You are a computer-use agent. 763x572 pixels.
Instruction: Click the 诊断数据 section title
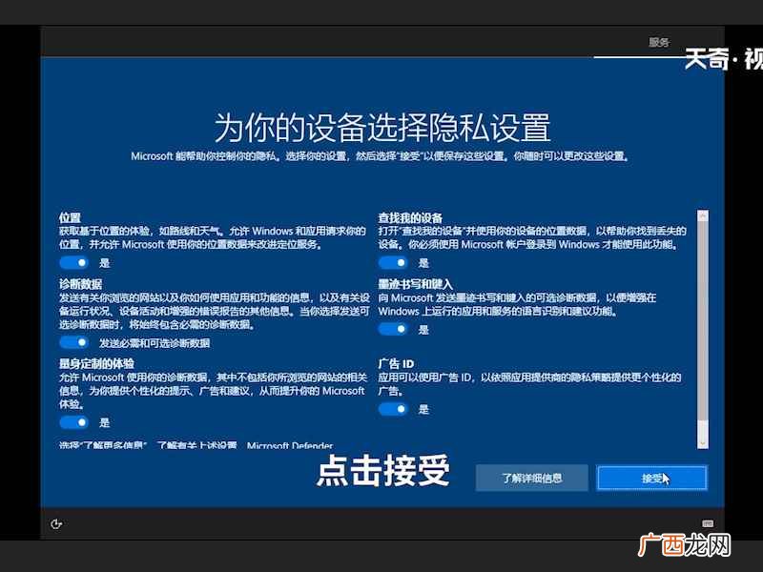(81, 284)
